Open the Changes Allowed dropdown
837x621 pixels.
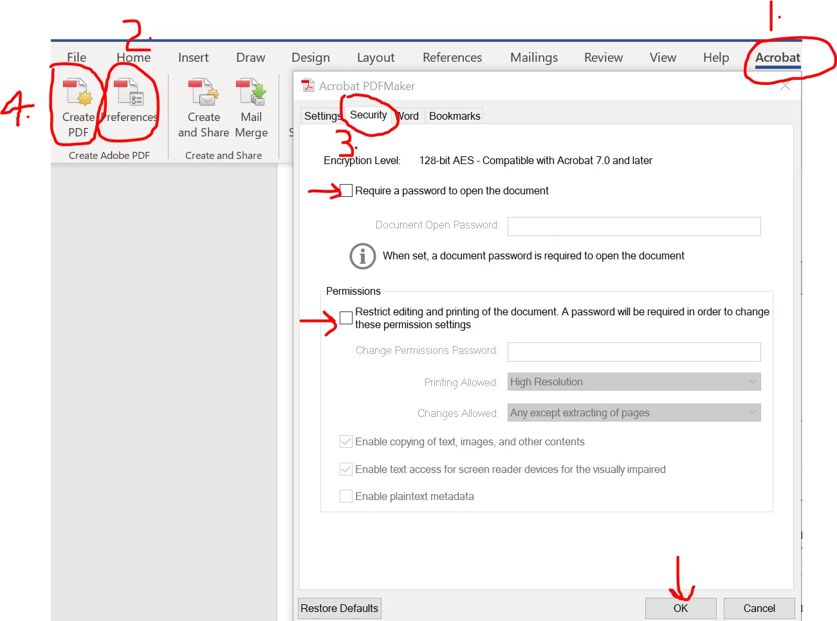[x=634, y=412]
